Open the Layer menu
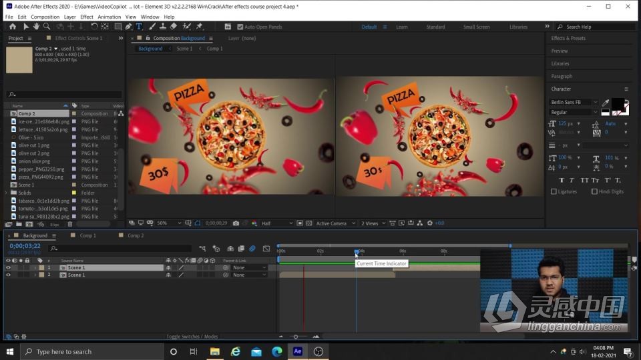Viewport: 641px width, 360px height. click(69, 17)
